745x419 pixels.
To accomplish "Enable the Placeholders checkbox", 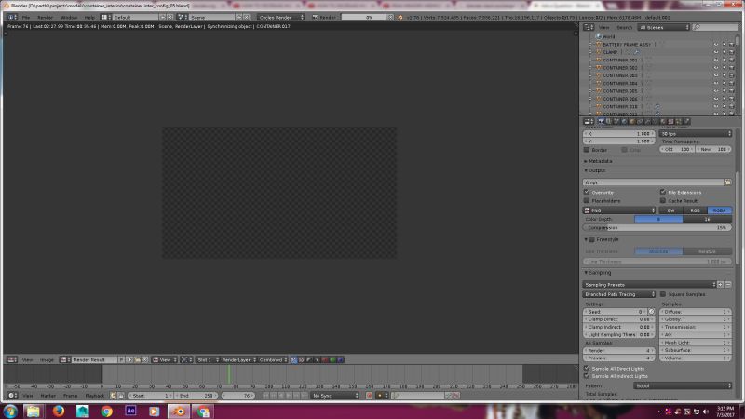I will (587, 200).
